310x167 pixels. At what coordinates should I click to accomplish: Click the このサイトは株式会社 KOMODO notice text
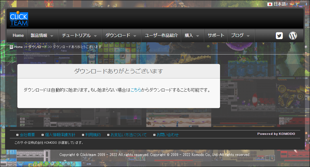click(49, 142)
